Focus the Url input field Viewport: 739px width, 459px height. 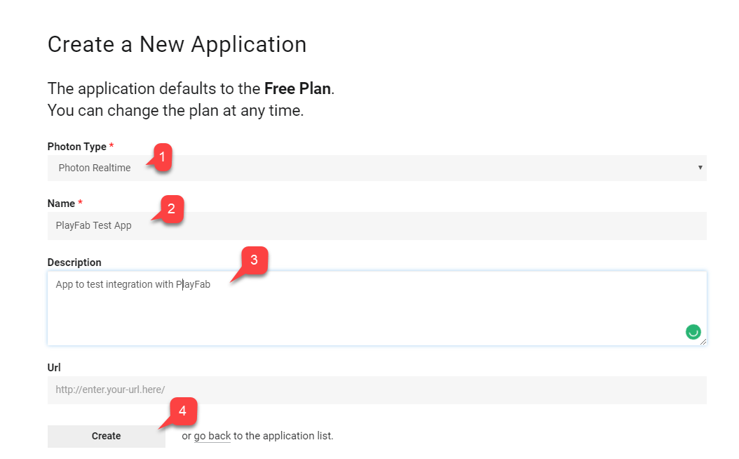click(377, 390)
